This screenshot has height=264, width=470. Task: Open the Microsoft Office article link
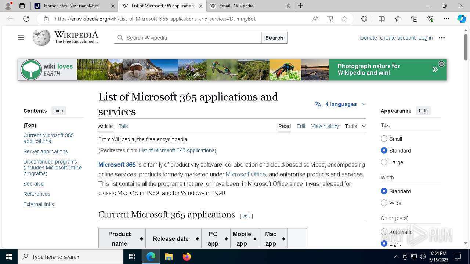coord(246,174)
